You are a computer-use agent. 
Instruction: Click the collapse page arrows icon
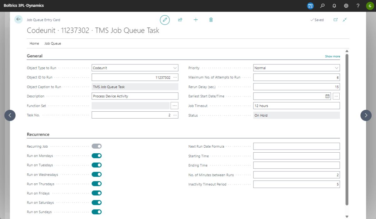click(345, 20)
